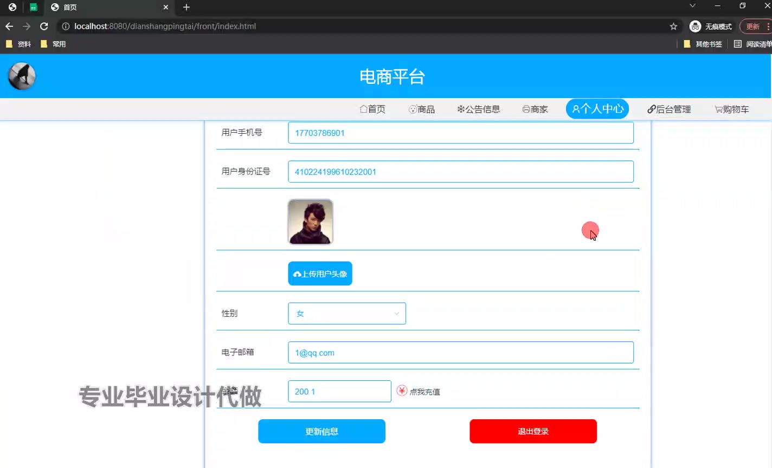Bookmark this page with the star icon
This screenshot has height=468, width=772.
[673, 26]
